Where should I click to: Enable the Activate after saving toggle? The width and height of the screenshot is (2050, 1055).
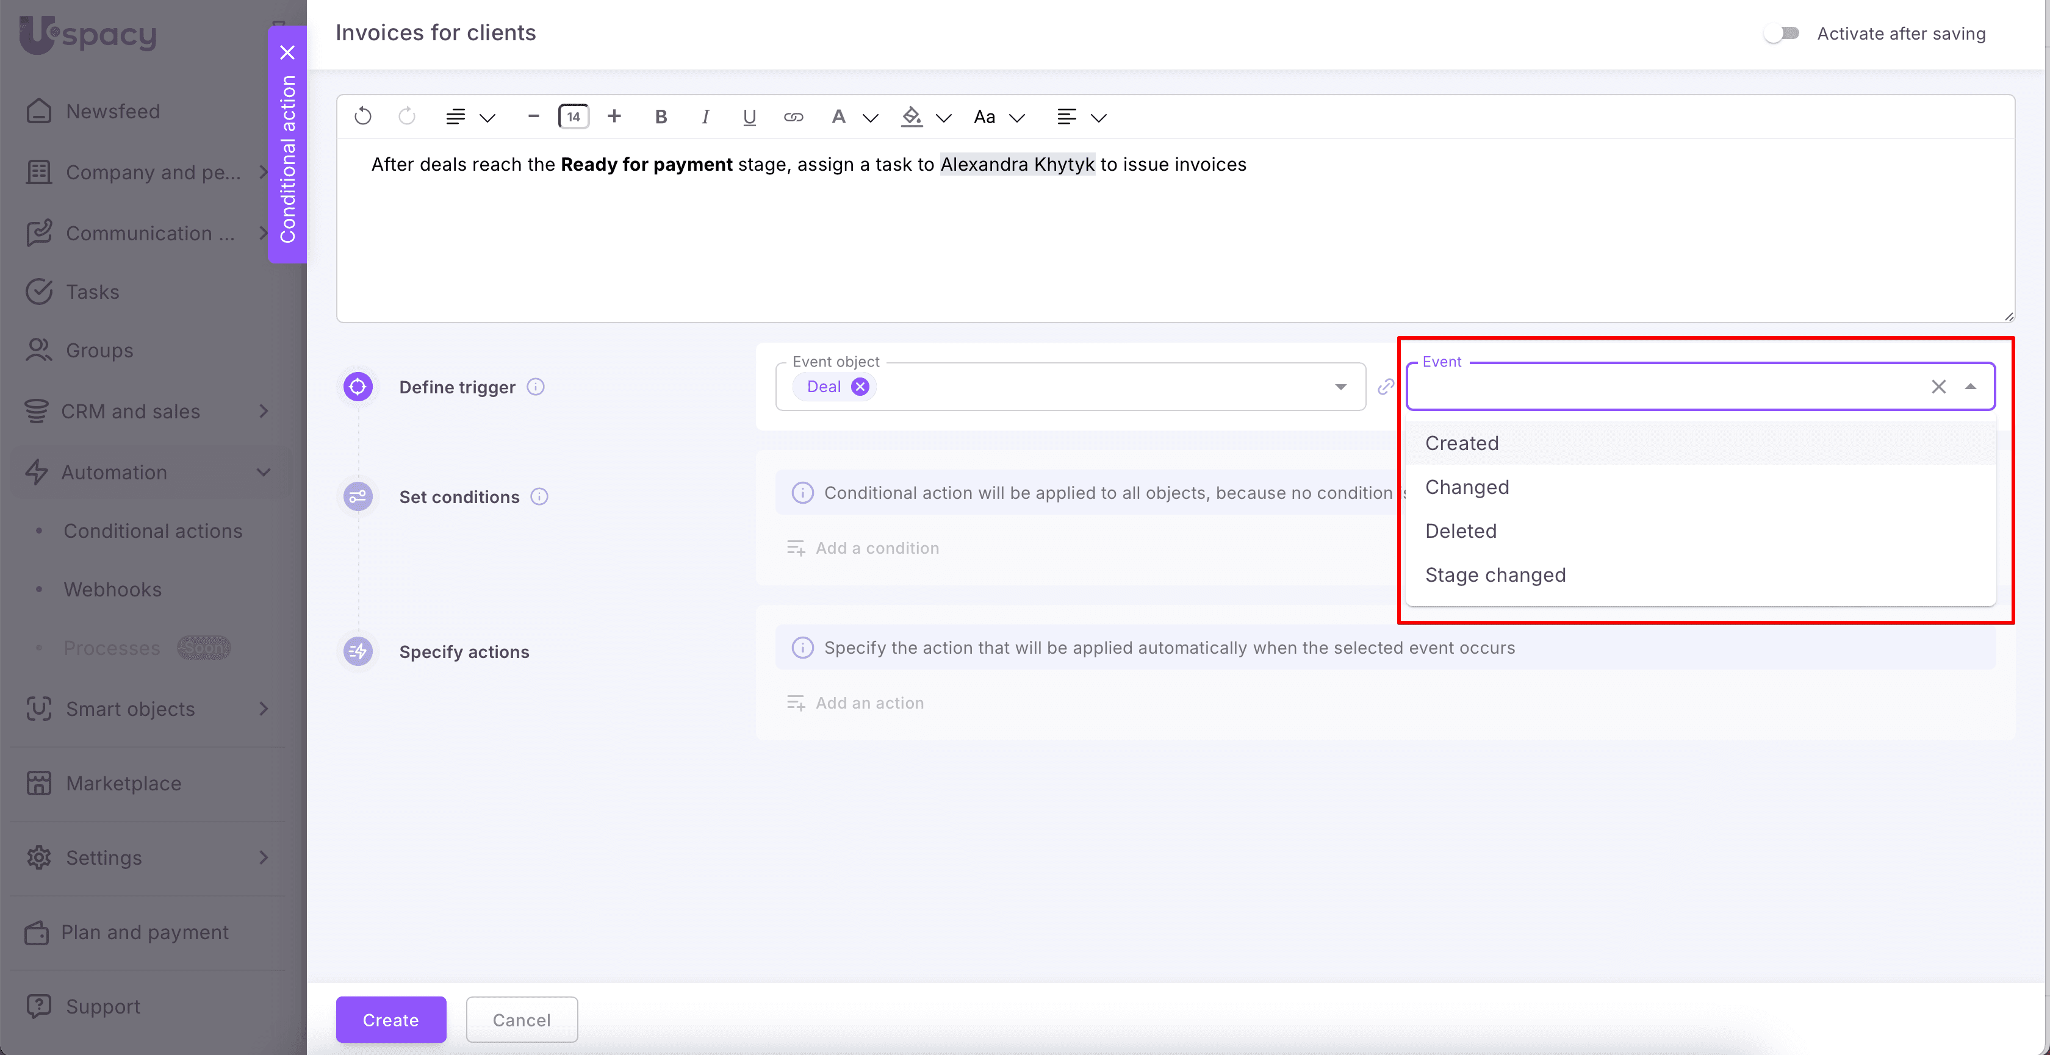click(x=1781, y=34)
